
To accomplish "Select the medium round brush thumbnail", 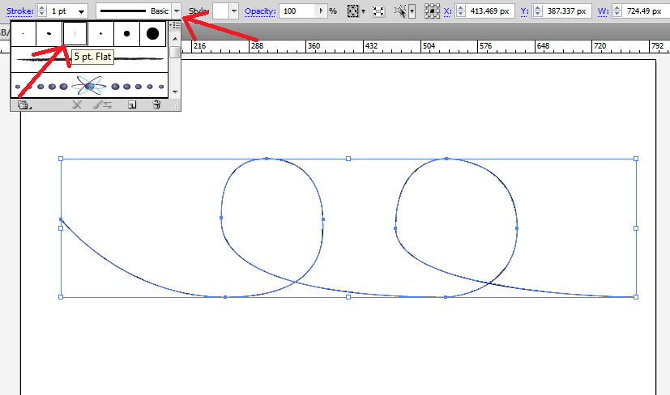I will (127, 34).
